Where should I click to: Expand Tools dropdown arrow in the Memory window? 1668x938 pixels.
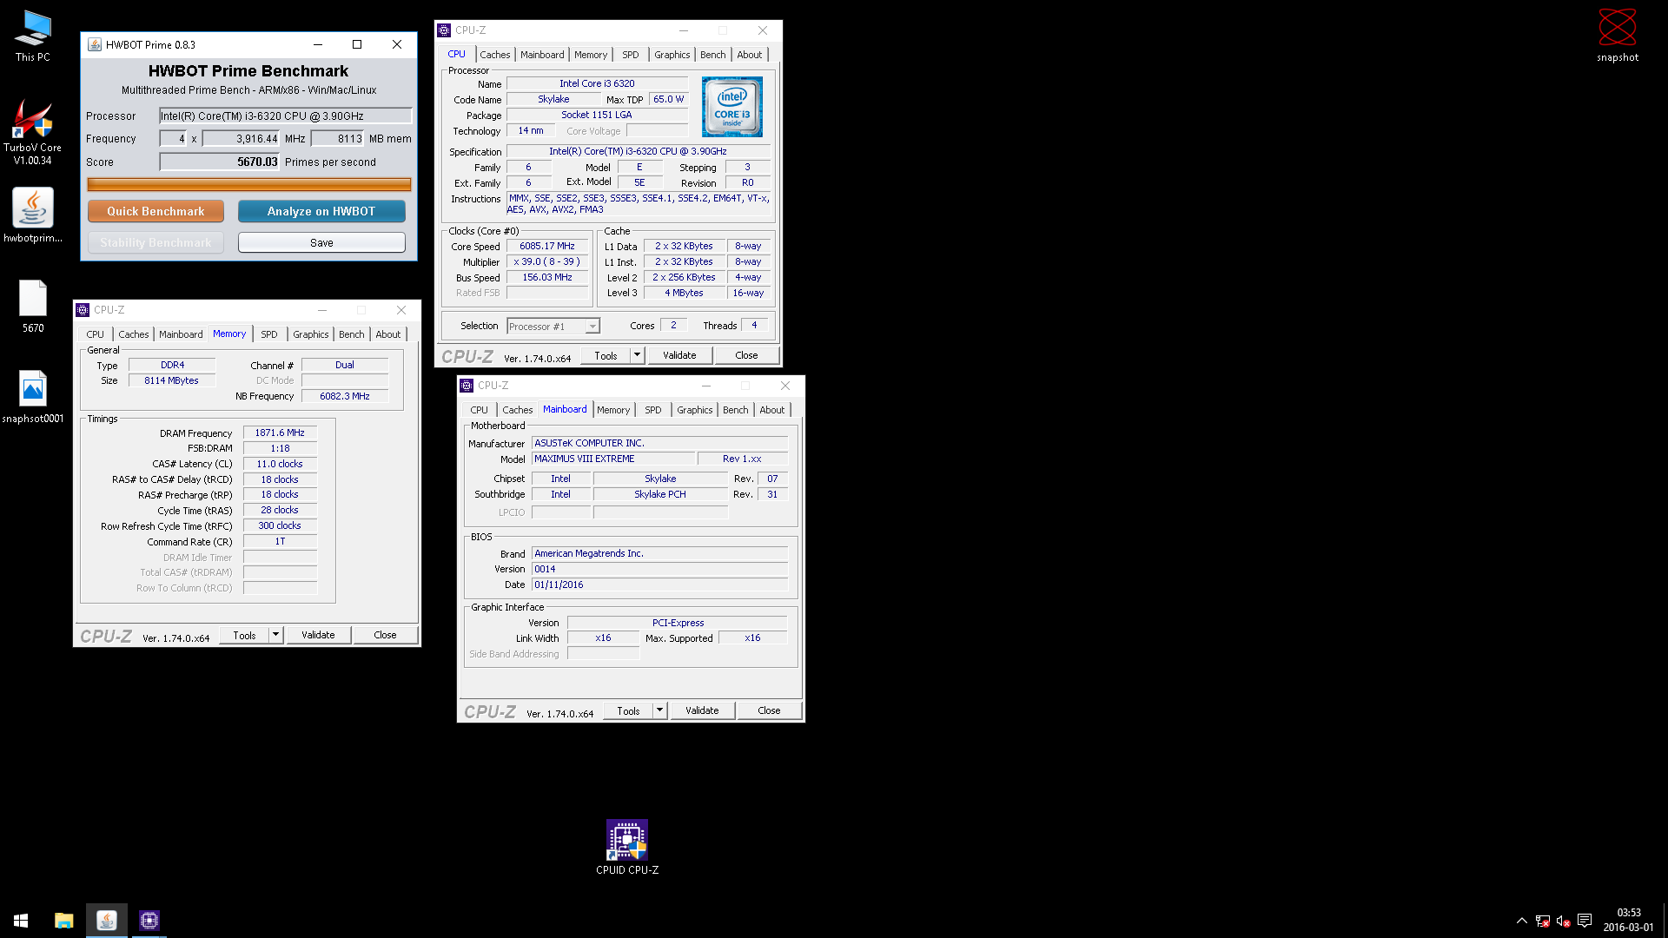coord(275,635)
